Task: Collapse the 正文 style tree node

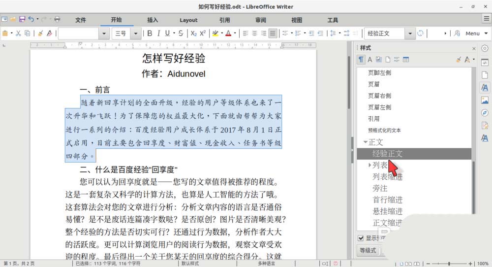Action: coord(365,142)
